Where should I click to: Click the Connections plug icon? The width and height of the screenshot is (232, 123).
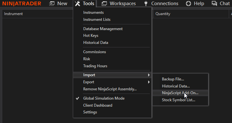[x=146, y=4]
